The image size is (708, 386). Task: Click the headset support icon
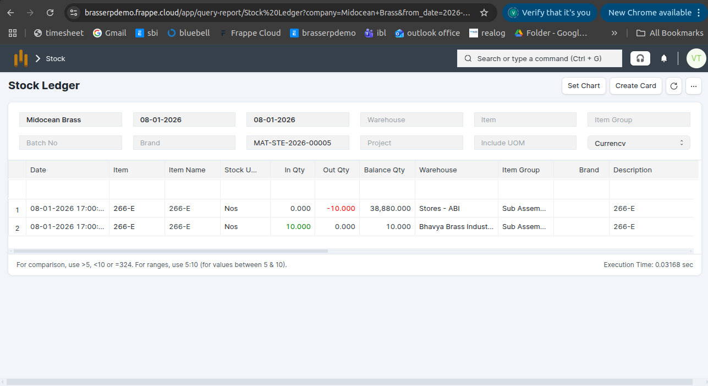[640, 58]
